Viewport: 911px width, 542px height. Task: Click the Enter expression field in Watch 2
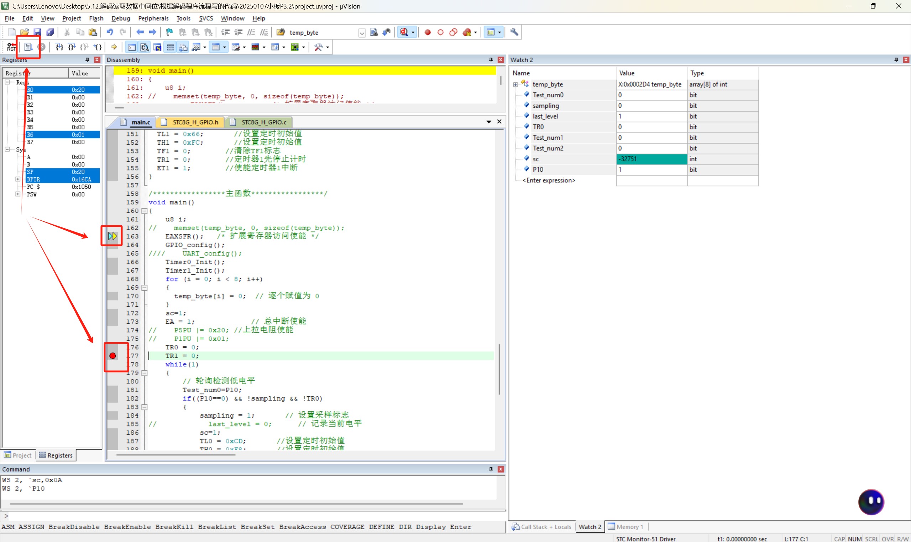[x=549, y=181]
